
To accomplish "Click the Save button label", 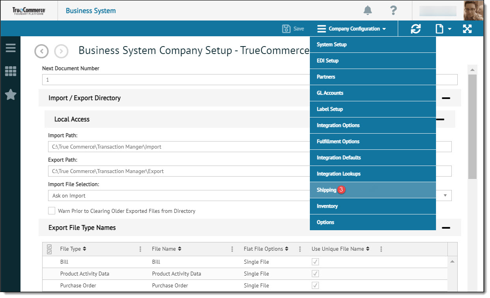I will point(298,29).
